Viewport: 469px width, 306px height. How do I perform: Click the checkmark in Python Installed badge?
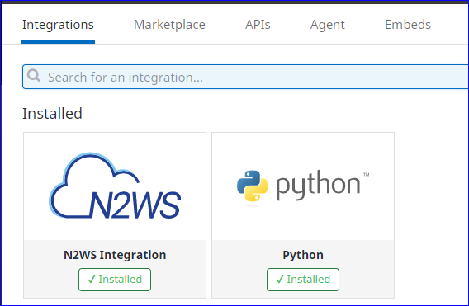tap(280, 280)
